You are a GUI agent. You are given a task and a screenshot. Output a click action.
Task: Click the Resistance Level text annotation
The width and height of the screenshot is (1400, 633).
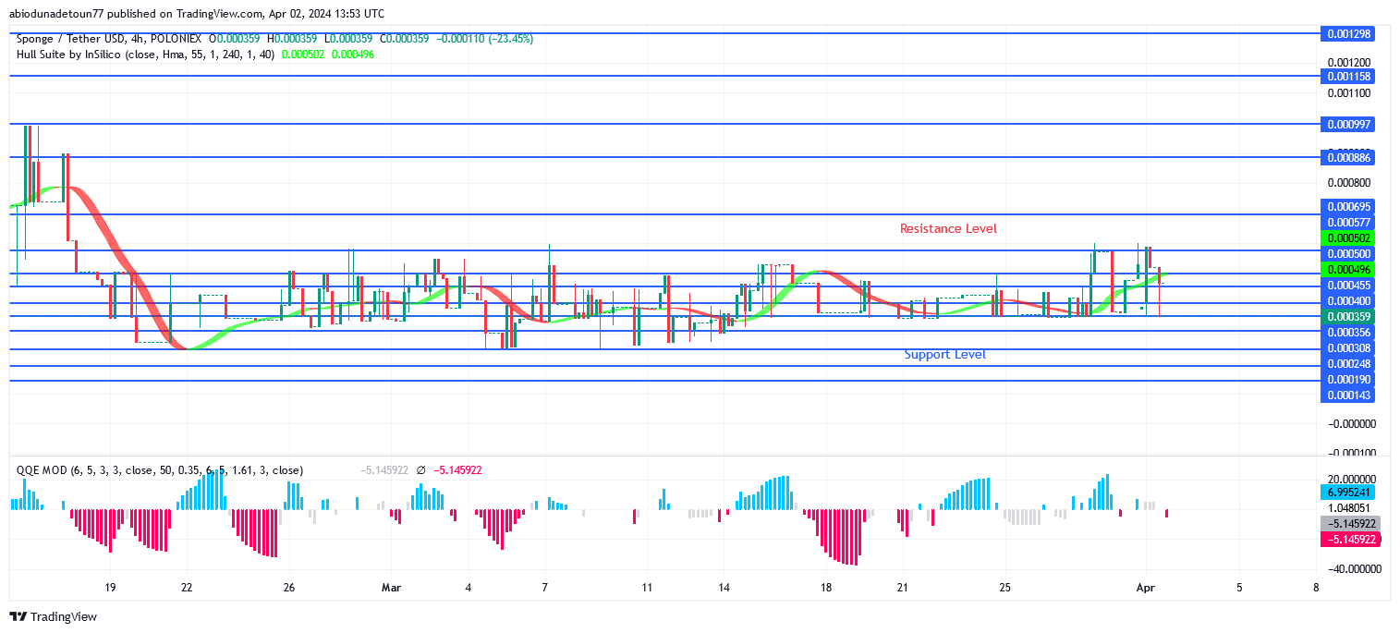pos(948,228)
